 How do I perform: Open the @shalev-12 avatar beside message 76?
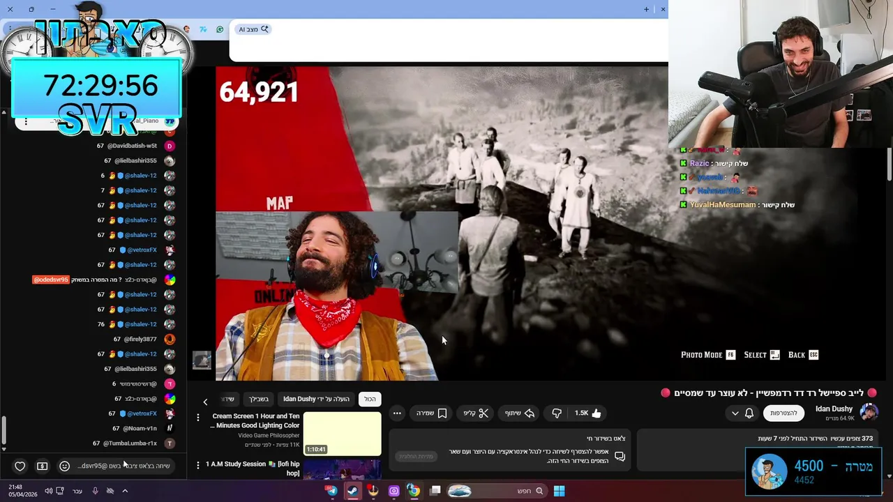(170, 324)
